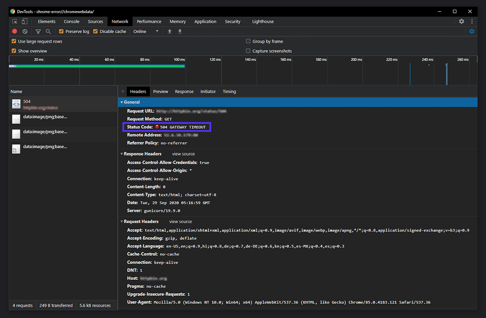This screenshot has height=318, width=486.
Task: Export HAR file using download arrow icon
Action: [180, 31]
